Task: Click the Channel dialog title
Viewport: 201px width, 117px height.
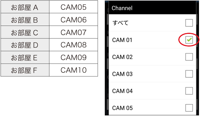Action: click(x=122, y=8)
